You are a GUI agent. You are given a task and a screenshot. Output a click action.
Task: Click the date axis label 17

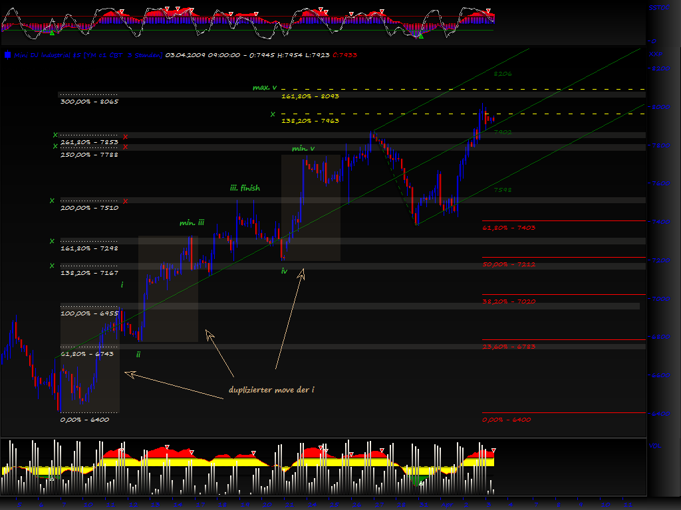[200, 505]
